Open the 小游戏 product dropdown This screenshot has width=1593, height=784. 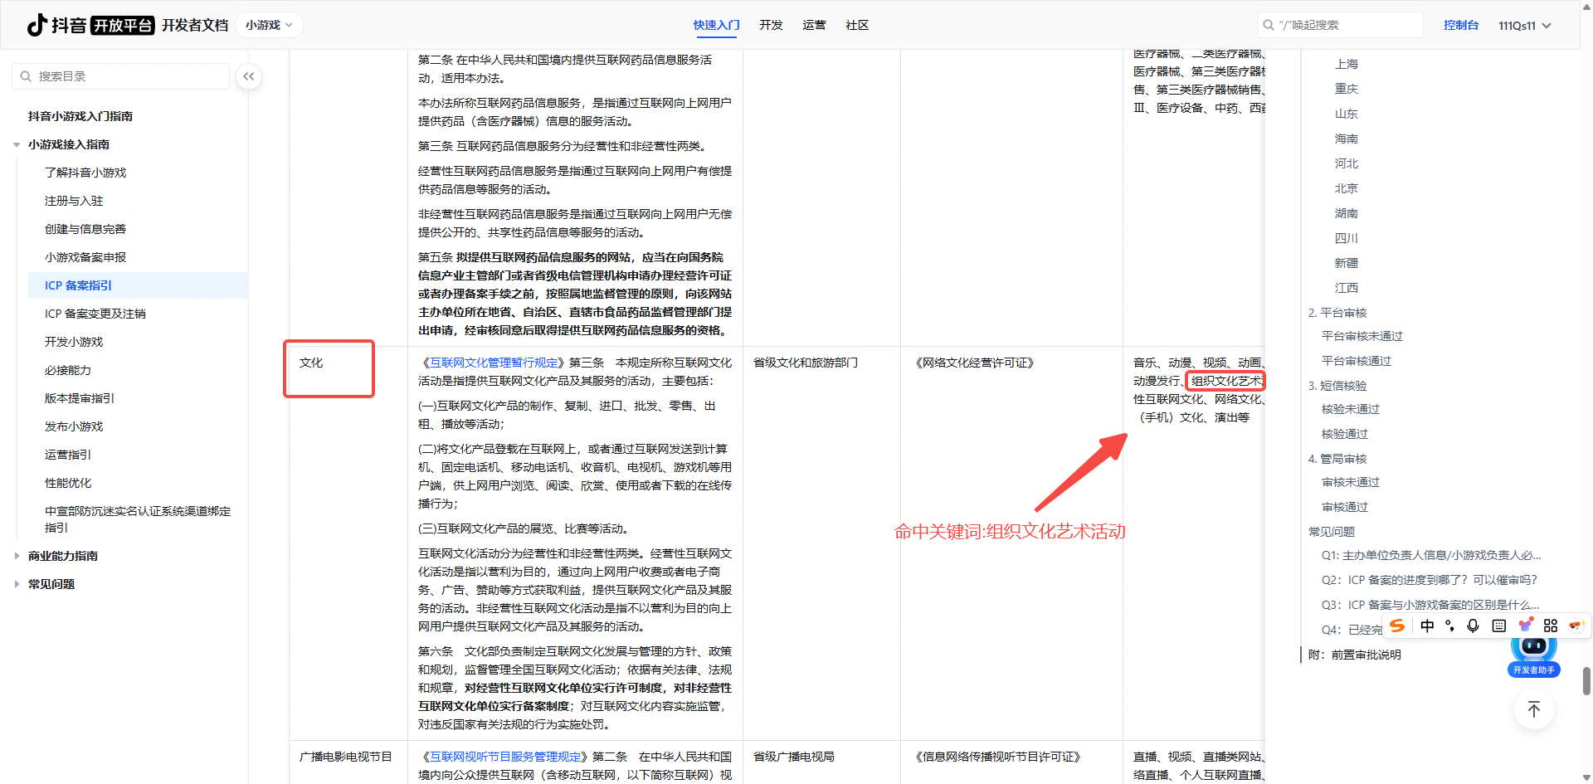click(x=269, y=25)
